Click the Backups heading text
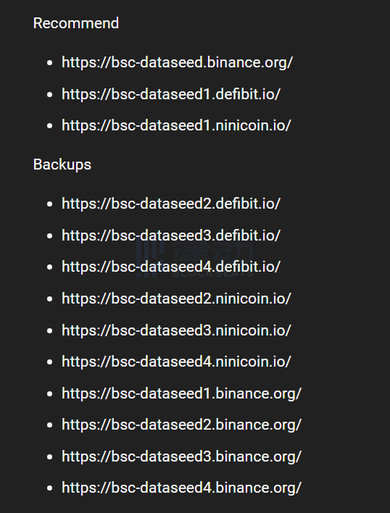Image resolution: width=390 pixels, height=513 pixels. (x=62, y=164)
